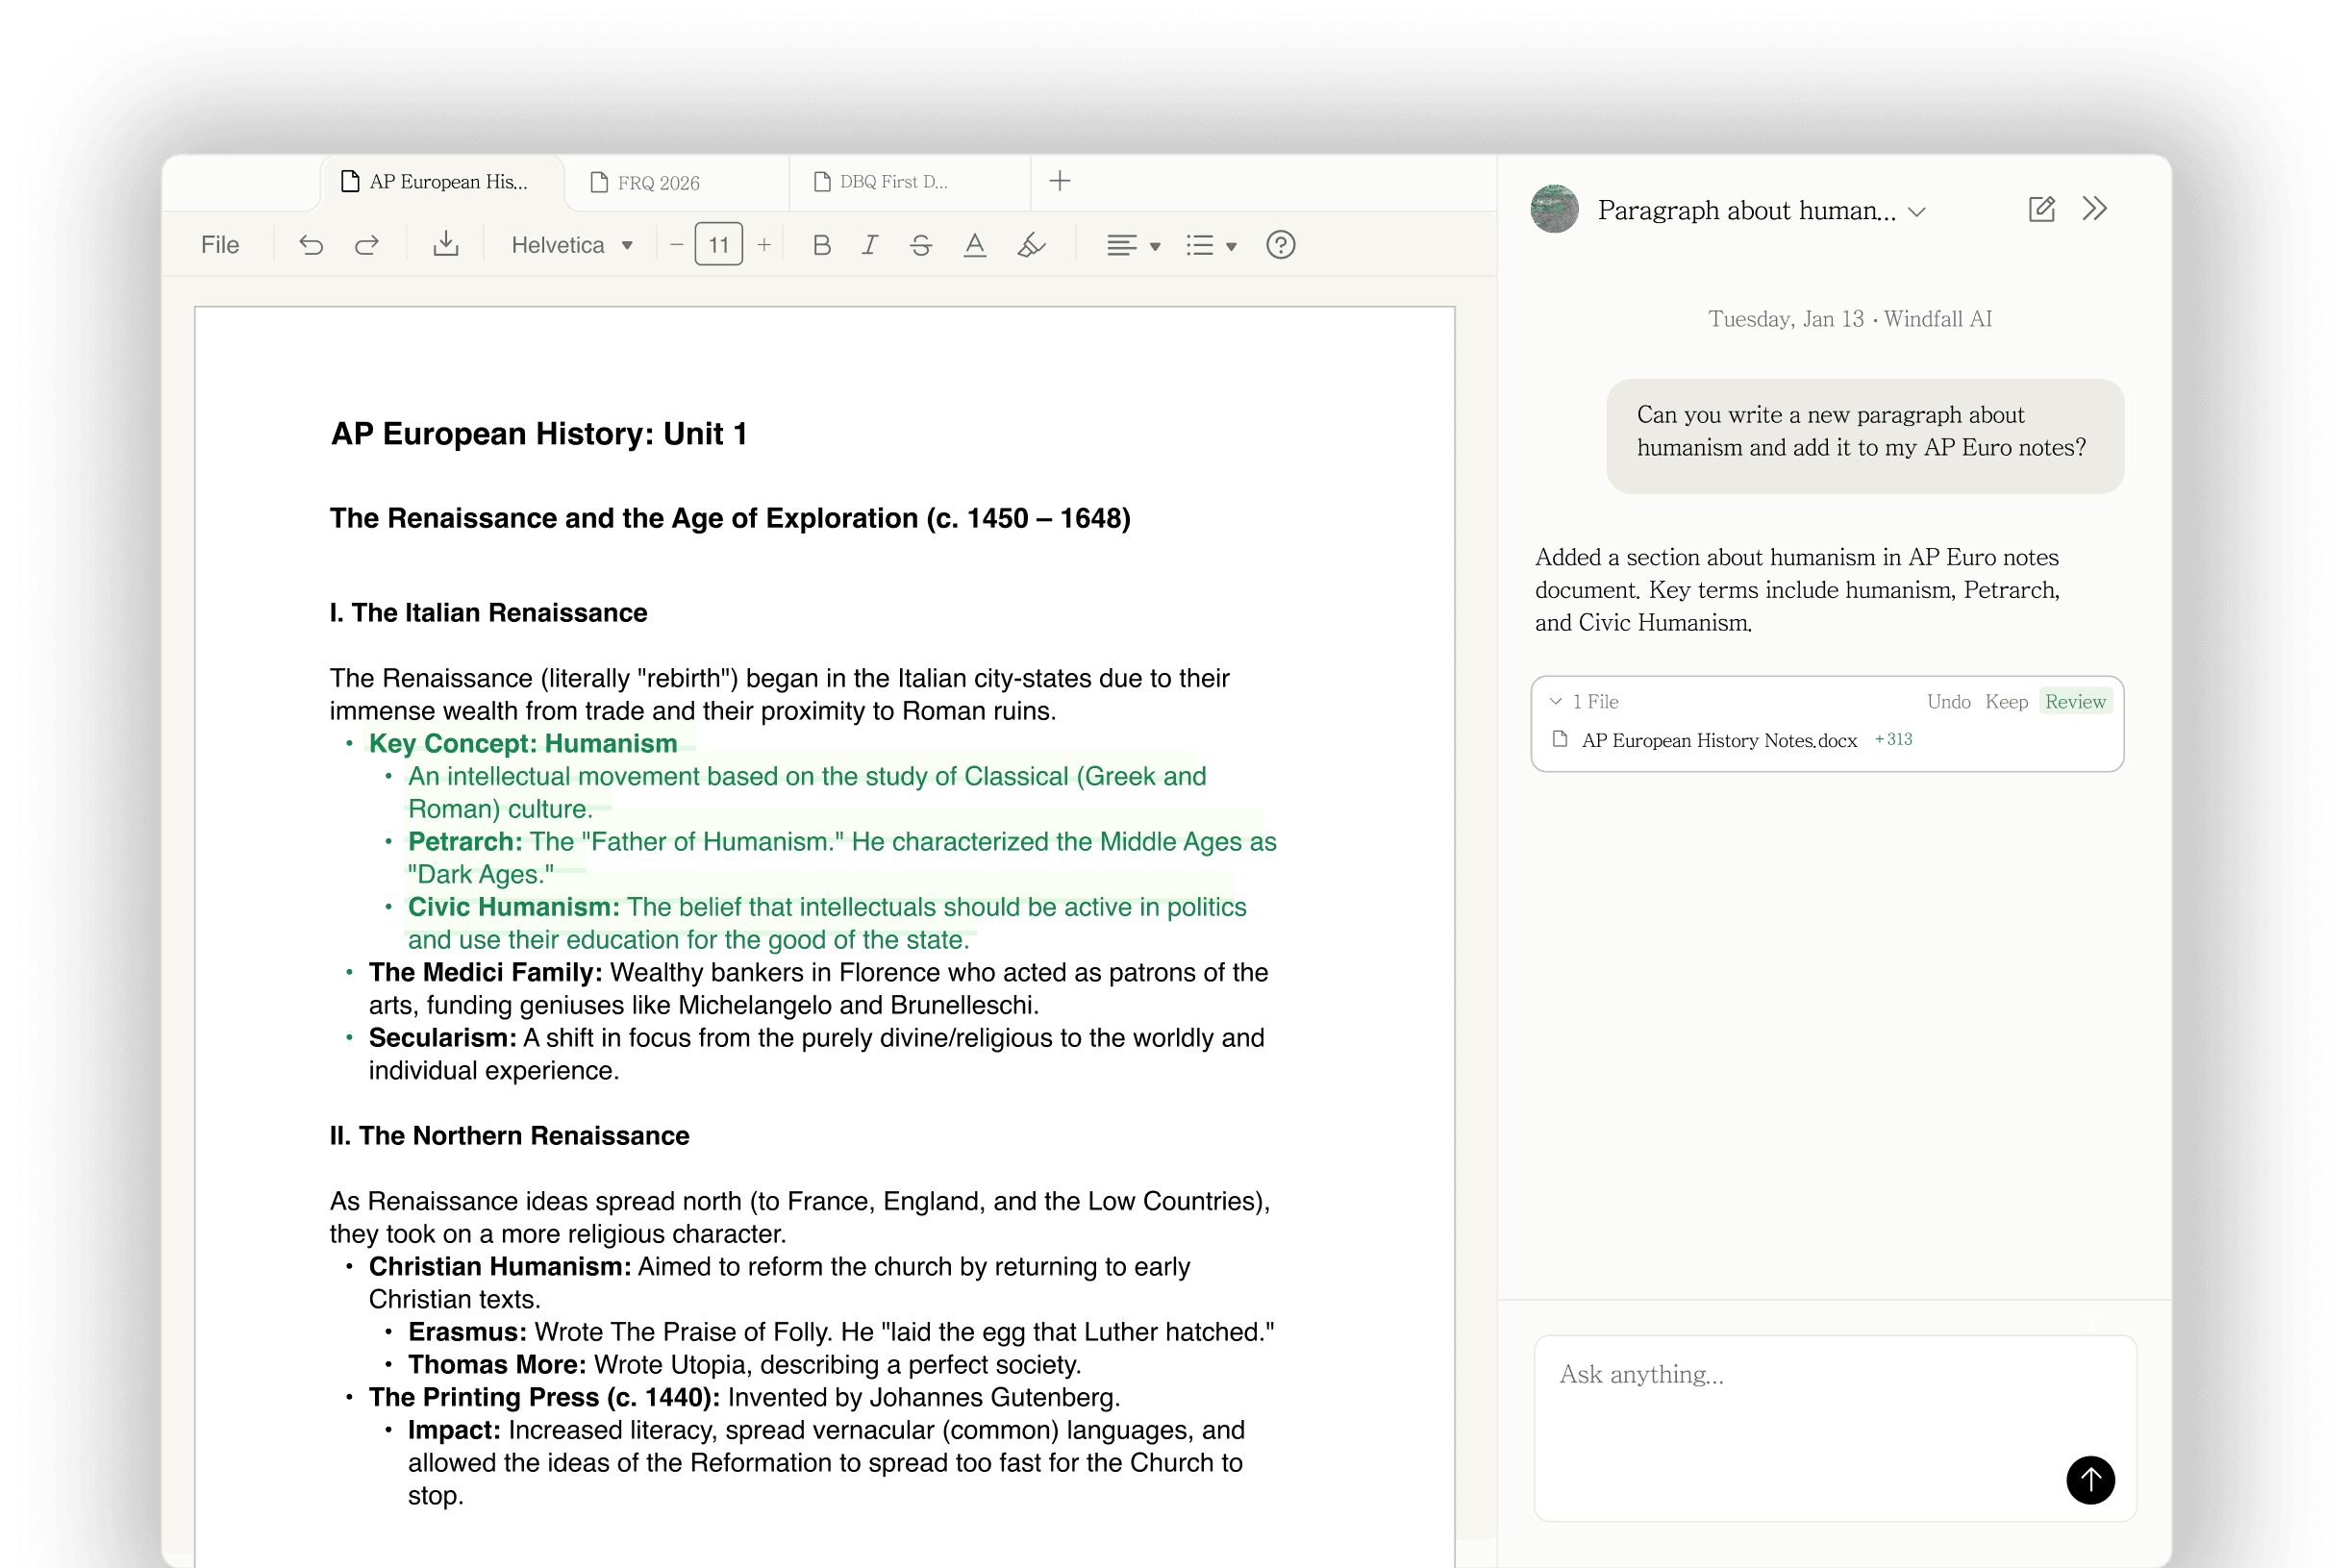
Task: Open the Helvetica font dropdown
Action: click(571, 245)
